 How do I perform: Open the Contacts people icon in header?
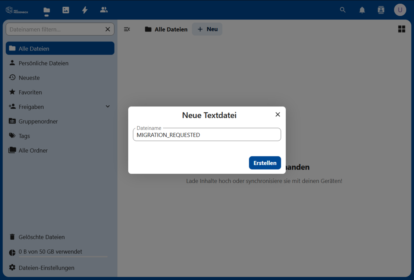pyautogui.click(x=104, y=10)
